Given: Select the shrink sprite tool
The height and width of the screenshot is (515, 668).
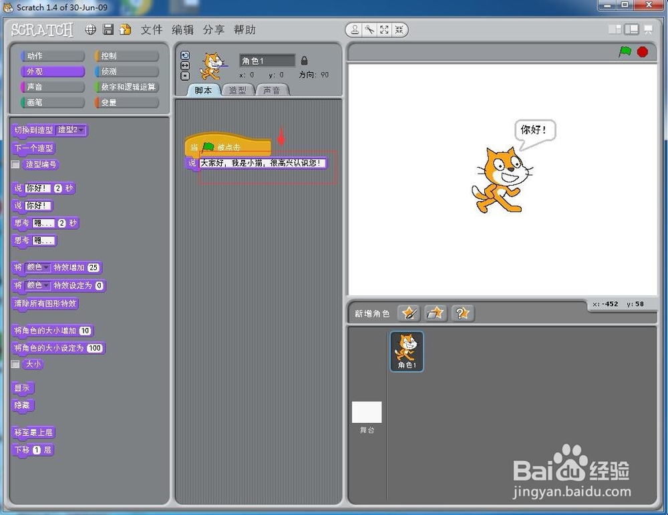Looking at the screenshot, I should tap(399, 30).
